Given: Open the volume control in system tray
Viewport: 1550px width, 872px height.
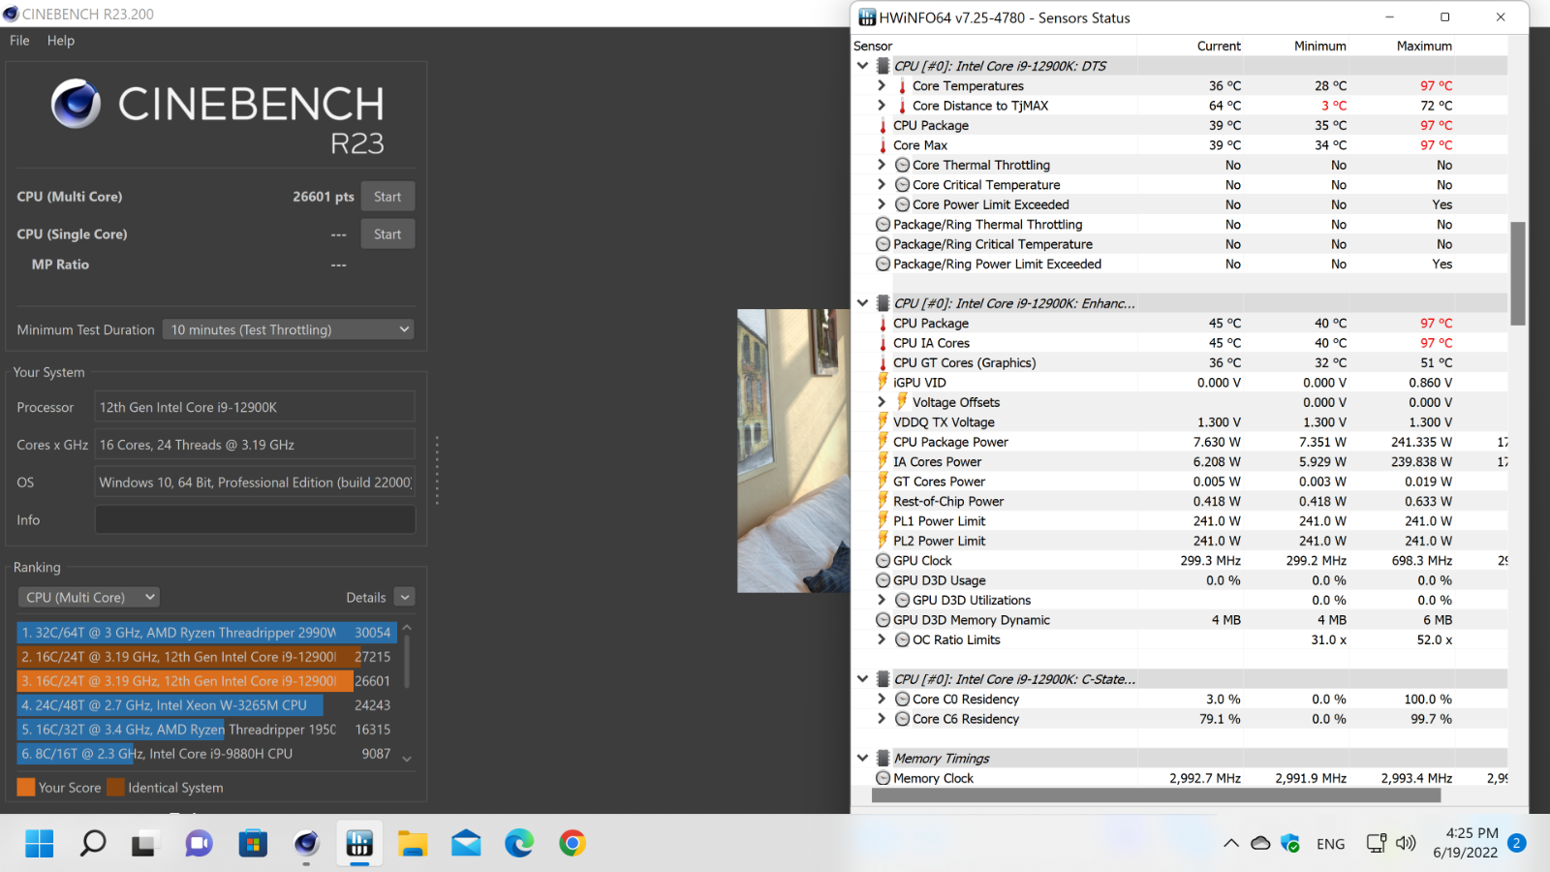Looking at the screenshot, I should point(1406,843).
